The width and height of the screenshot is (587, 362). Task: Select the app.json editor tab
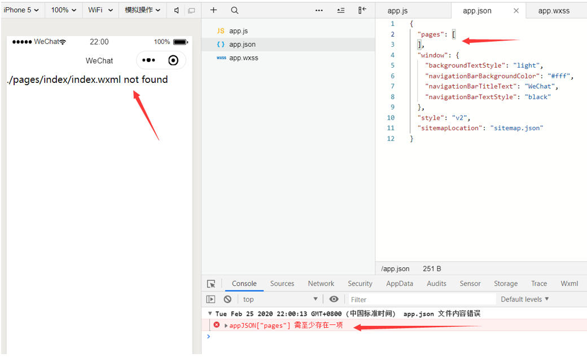[477, 11]
